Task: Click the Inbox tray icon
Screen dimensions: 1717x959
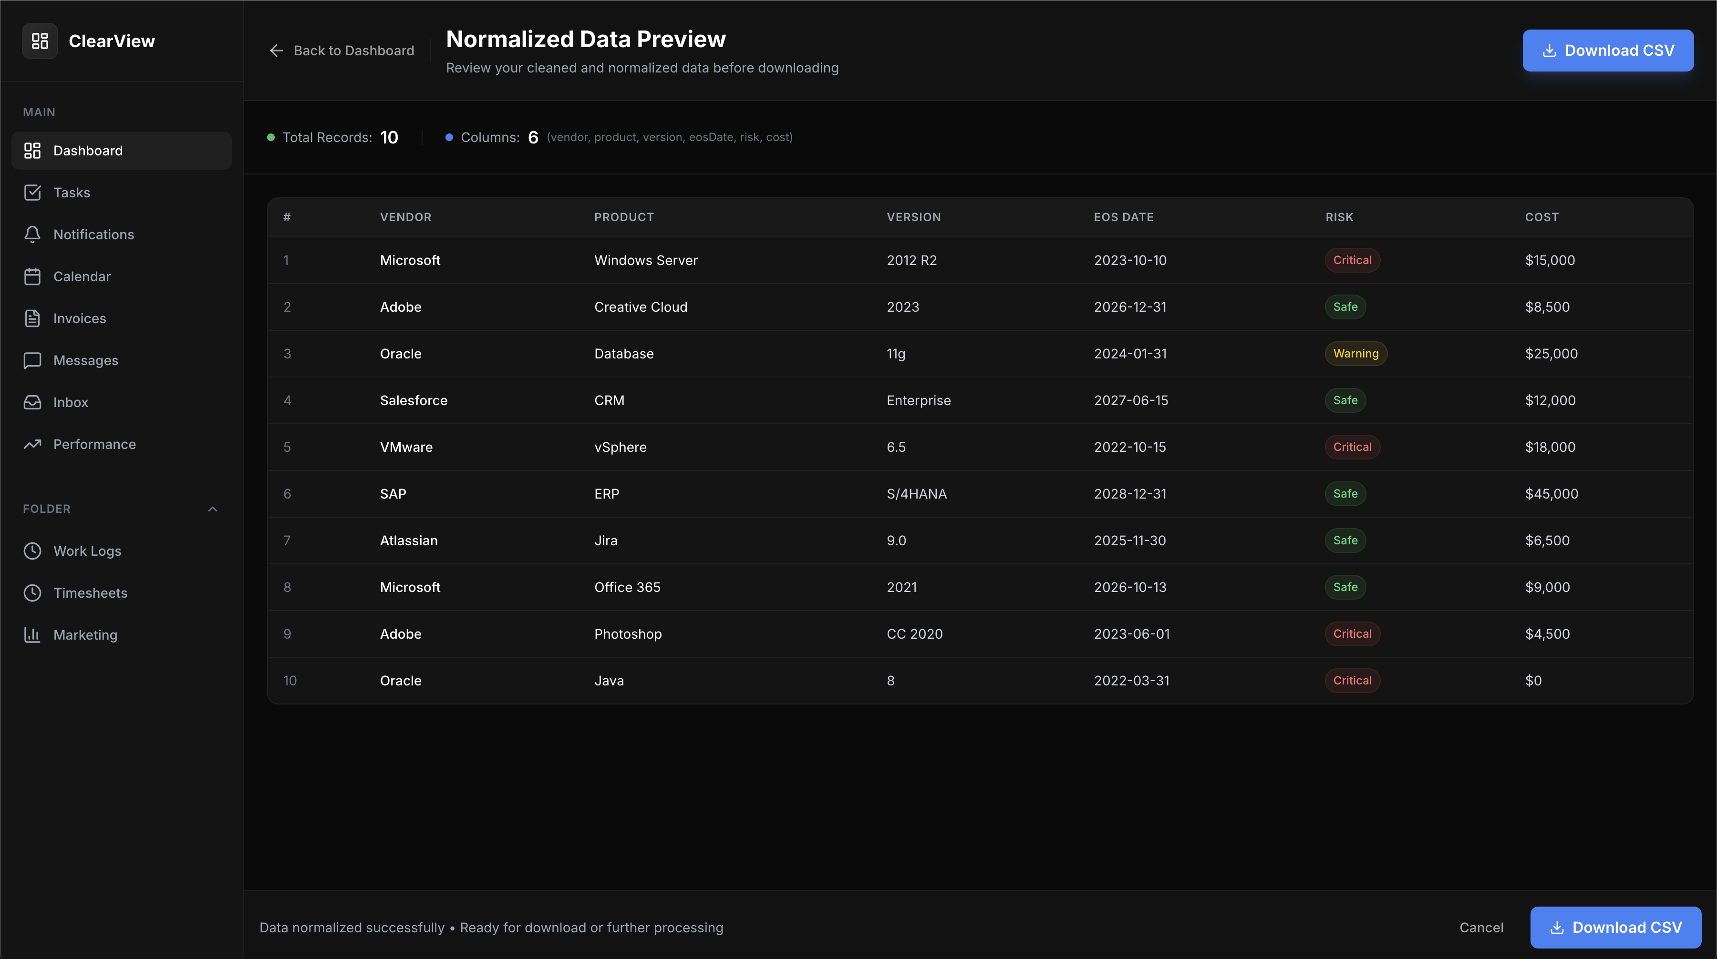Action: pyautogui.click(x=32, y=402)
